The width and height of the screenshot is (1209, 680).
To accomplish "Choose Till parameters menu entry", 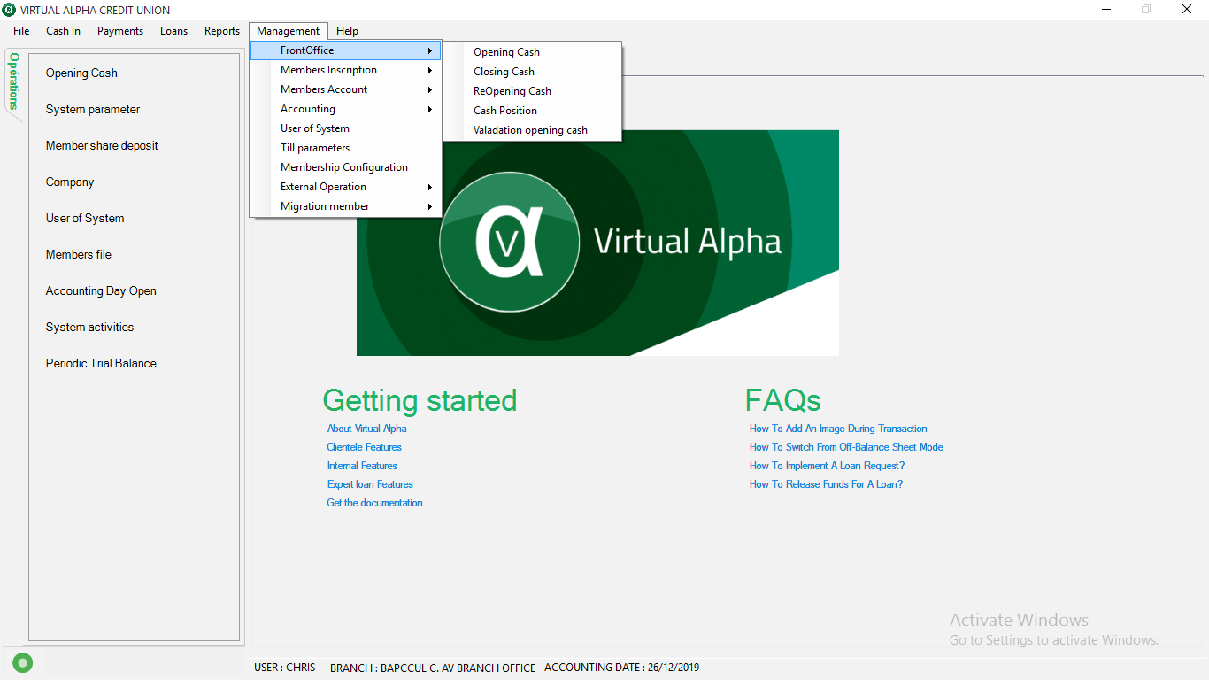I will pos(346,148).
